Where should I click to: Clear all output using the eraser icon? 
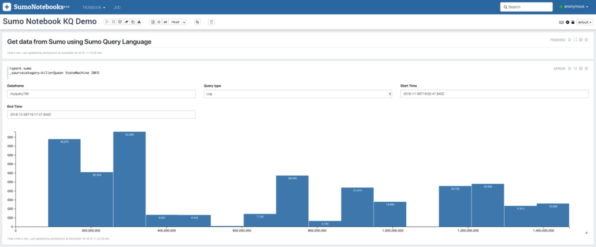(x=126, y=22)
